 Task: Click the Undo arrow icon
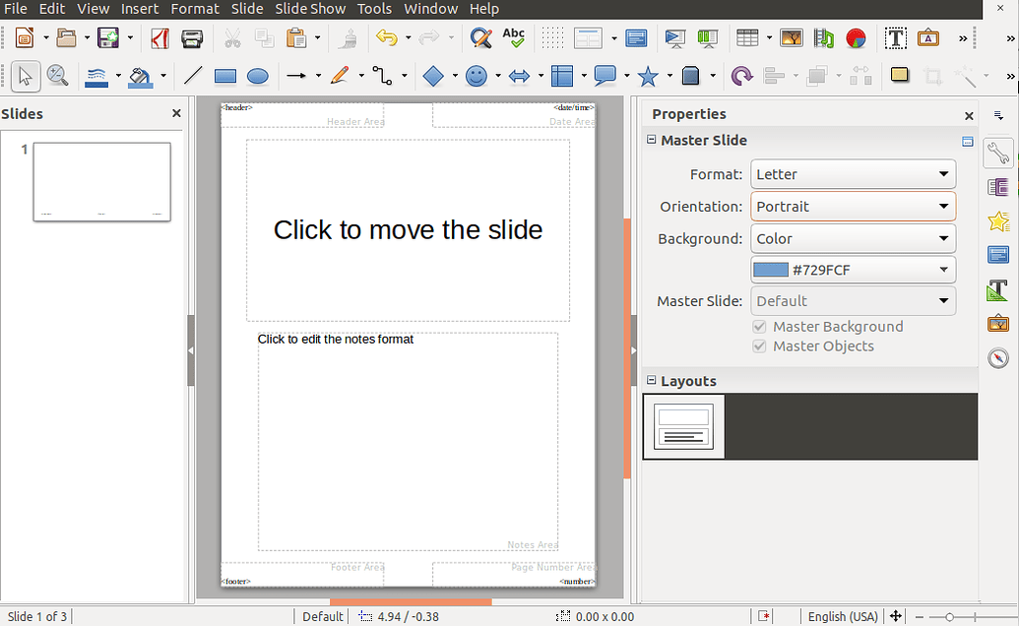pyautogui.click(x=386, y=38)
